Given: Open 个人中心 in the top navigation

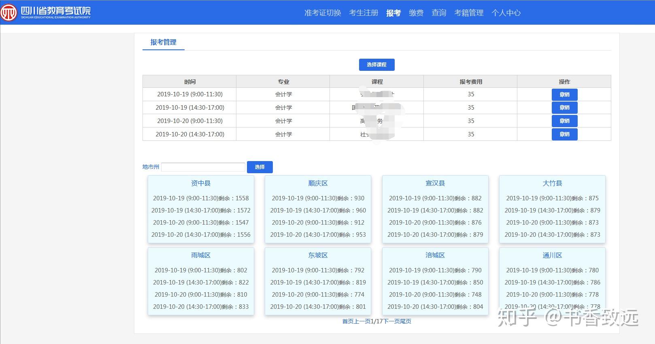Looking at the screenshot, I should point(506,13).
